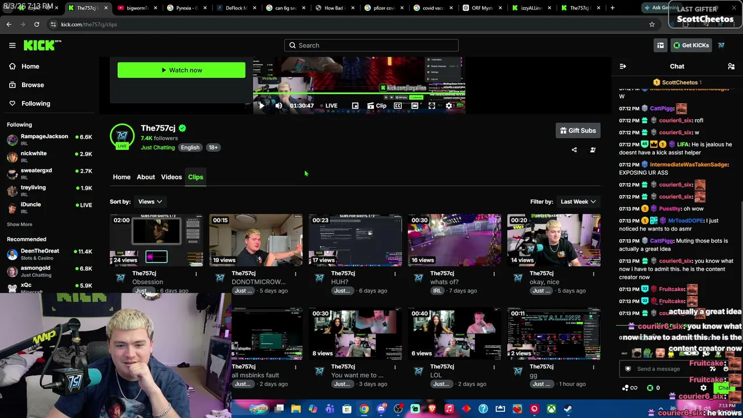Image resolution: width=743 pixels, height=418 pixels.
Task: Switch to the Videos channel tab
Action: 171,177
